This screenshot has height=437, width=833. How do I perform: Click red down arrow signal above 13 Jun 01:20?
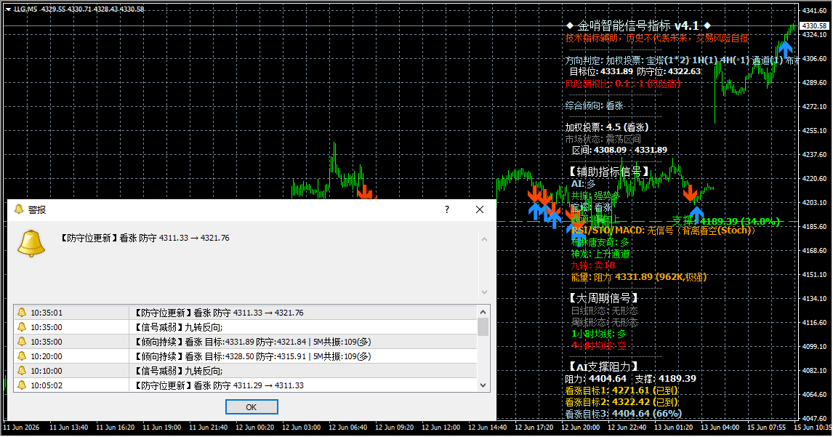click(690, 193)
